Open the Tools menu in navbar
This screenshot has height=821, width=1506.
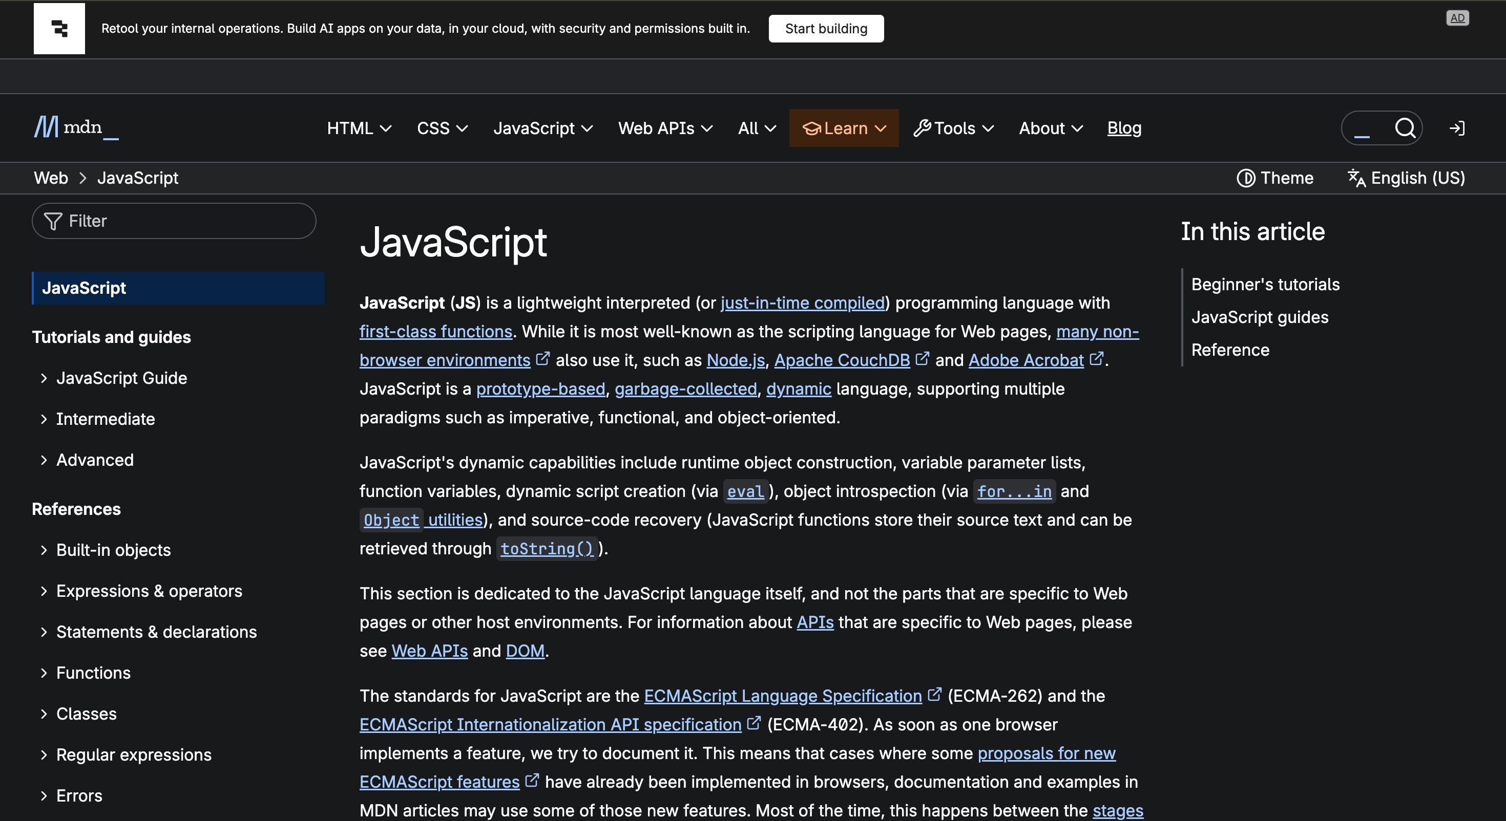pyautogui.click(x=953, y=128)
